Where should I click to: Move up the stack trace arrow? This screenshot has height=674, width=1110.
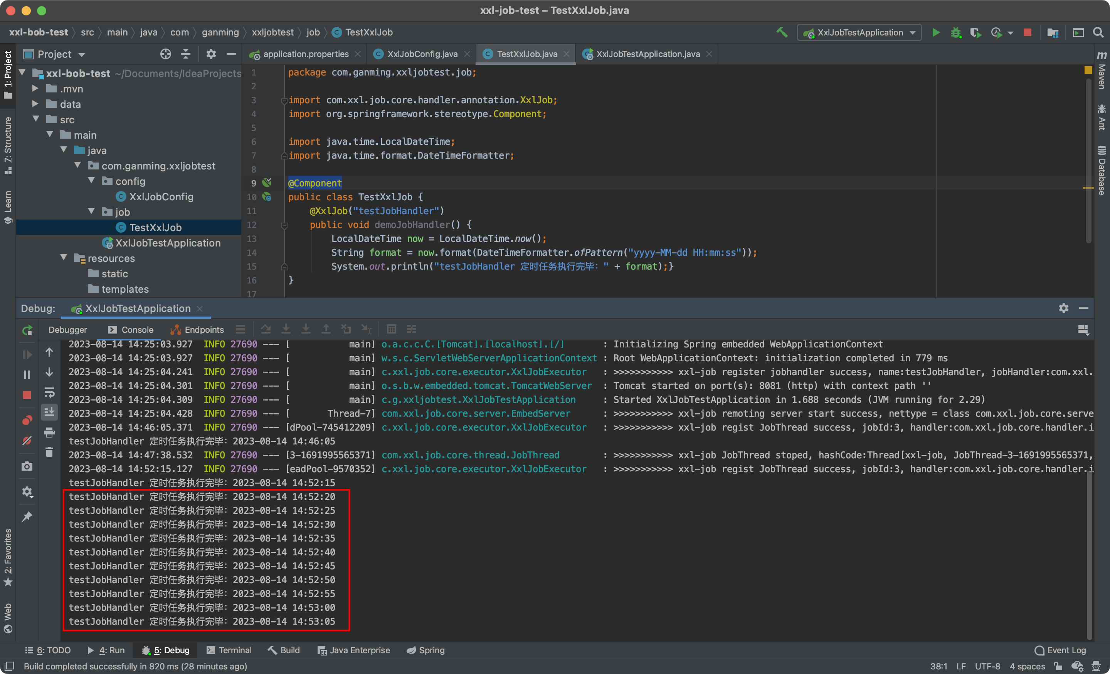pyautogui.click(x=49, y=352)
